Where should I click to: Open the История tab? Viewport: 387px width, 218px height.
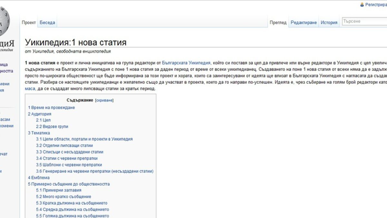[x=329, y=23]
